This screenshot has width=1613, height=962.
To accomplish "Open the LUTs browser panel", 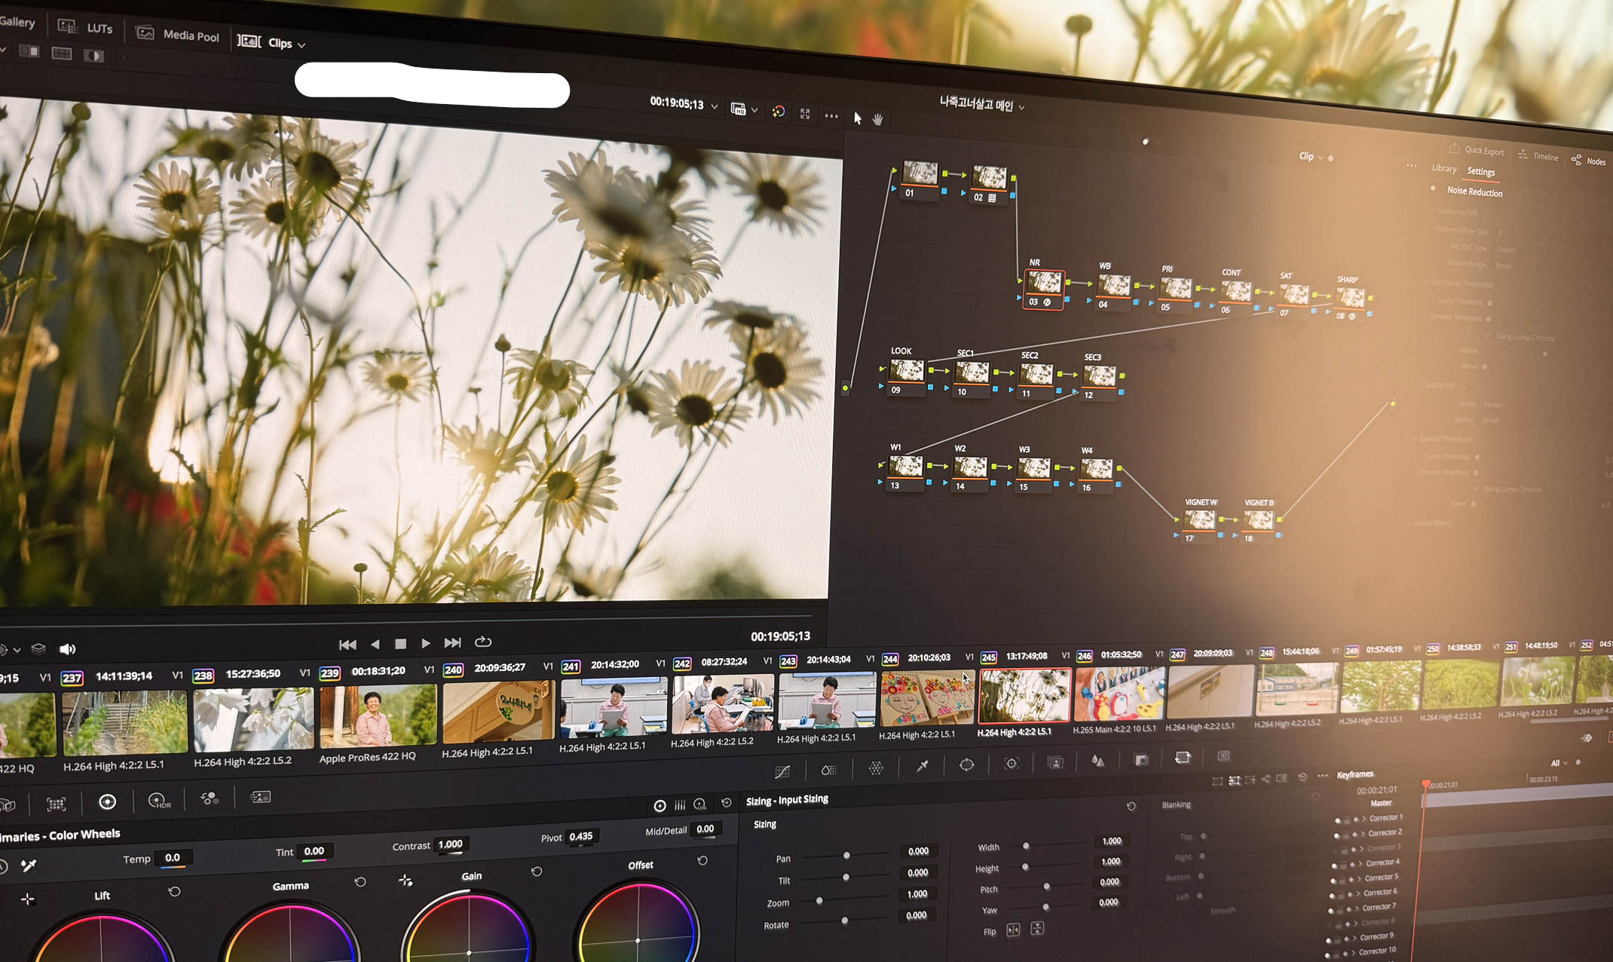I will coord(85,27).
